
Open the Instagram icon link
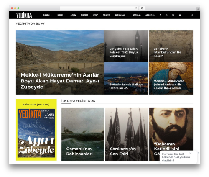coord(166,15)
